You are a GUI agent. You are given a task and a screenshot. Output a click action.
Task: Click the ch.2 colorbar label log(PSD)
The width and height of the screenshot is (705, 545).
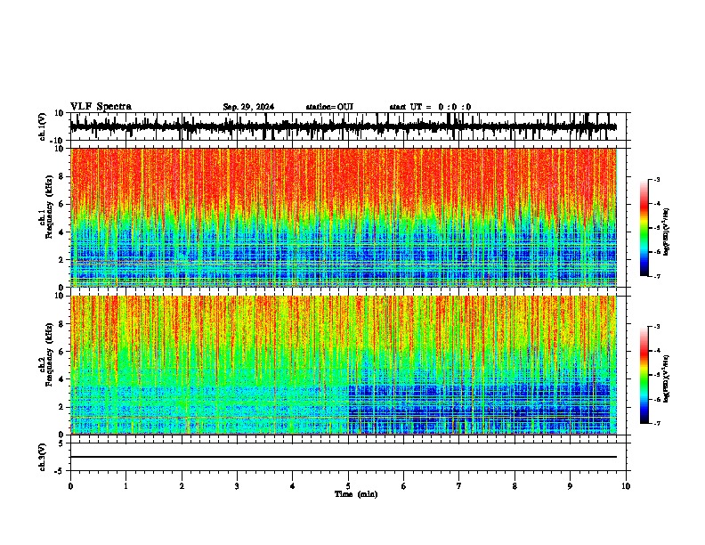[x=667, y=378]
